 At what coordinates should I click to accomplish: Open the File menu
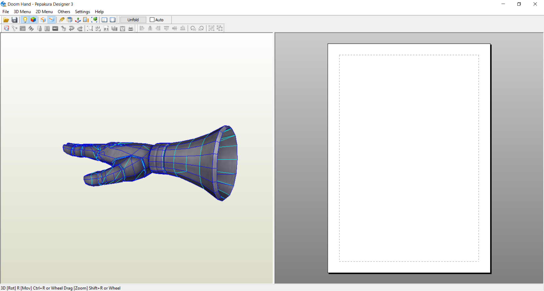[6, 12]
